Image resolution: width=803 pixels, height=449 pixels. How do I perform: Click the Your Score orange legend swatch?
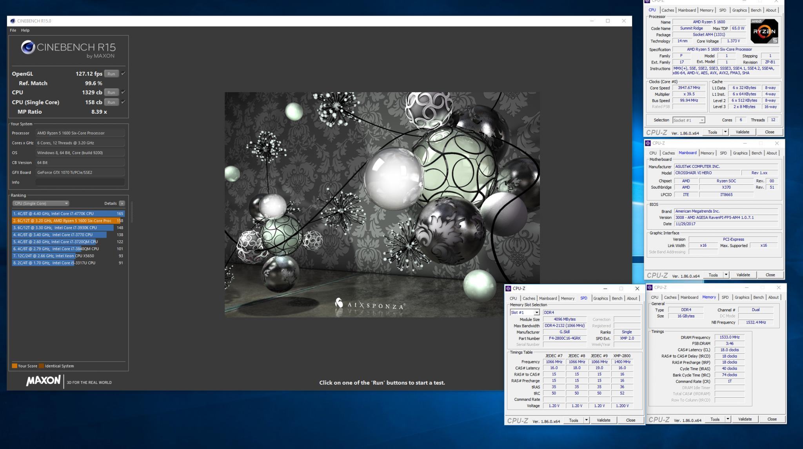coord(15,366)
